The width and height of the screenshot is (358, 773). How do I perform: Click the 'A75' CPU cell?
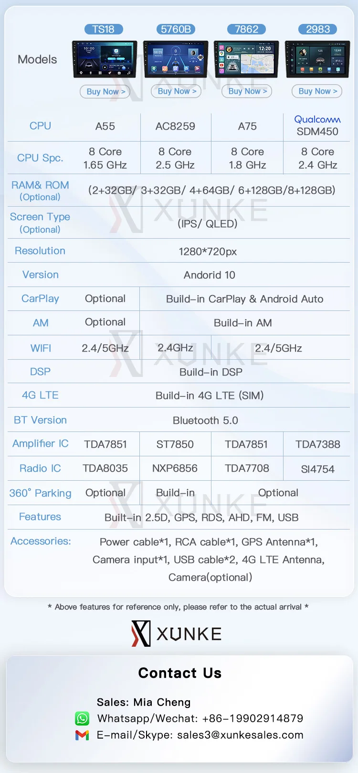(247, 126)
